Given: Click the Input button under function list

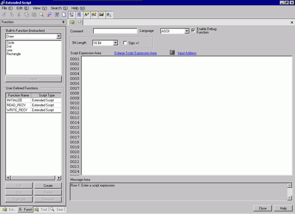Looking at the screenshot, I should (x=34, y=79).
